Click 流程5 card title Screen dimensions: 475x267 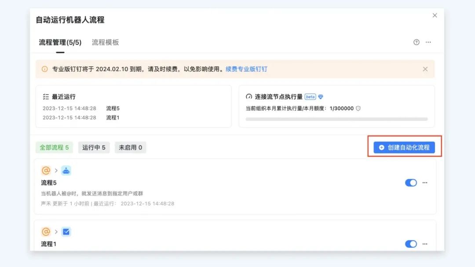coord(49,183)
